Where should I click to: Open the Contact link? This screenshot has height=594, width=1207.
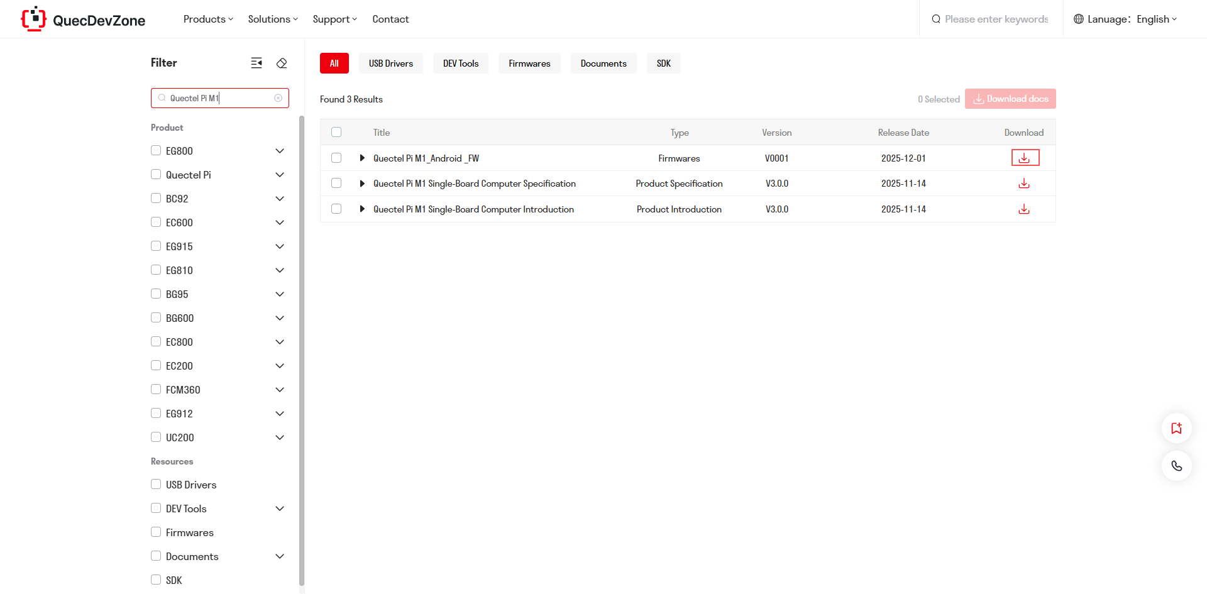[x=390, y=19]
